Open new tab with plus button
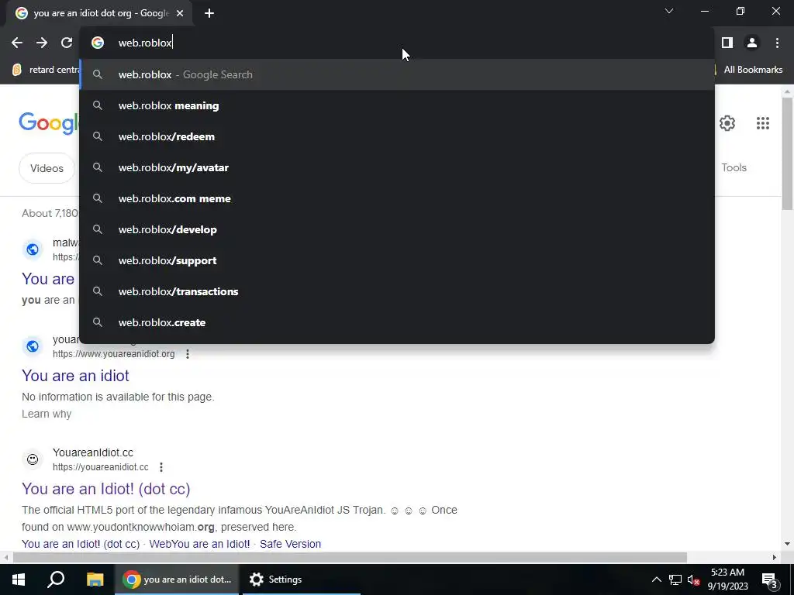 click(x=209, y=14)
